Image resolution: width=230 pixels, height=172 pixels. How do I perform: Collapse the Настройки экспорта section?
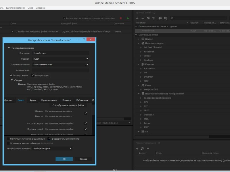point(9,48)
